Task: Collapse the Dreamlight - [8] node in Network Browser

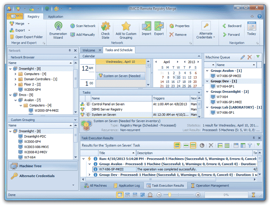Action: pos(10,69)
